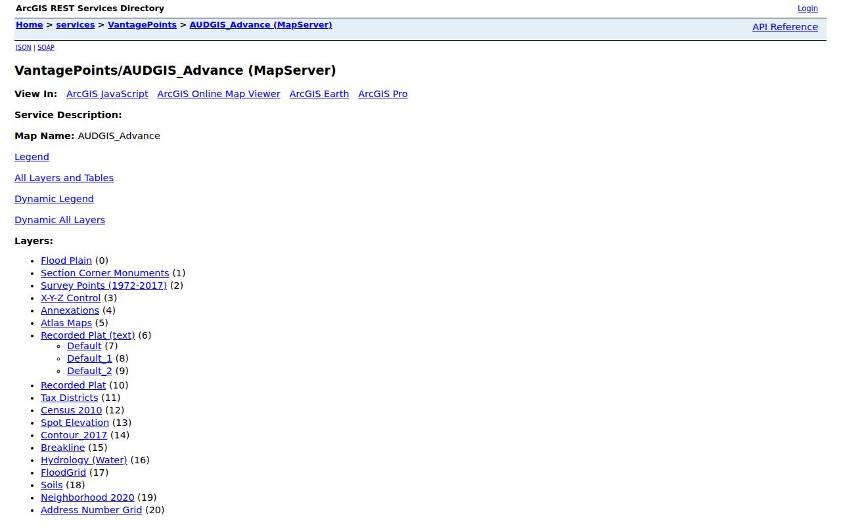
Task: Open Section Corner Monuments layer
Action: (105, 273)
